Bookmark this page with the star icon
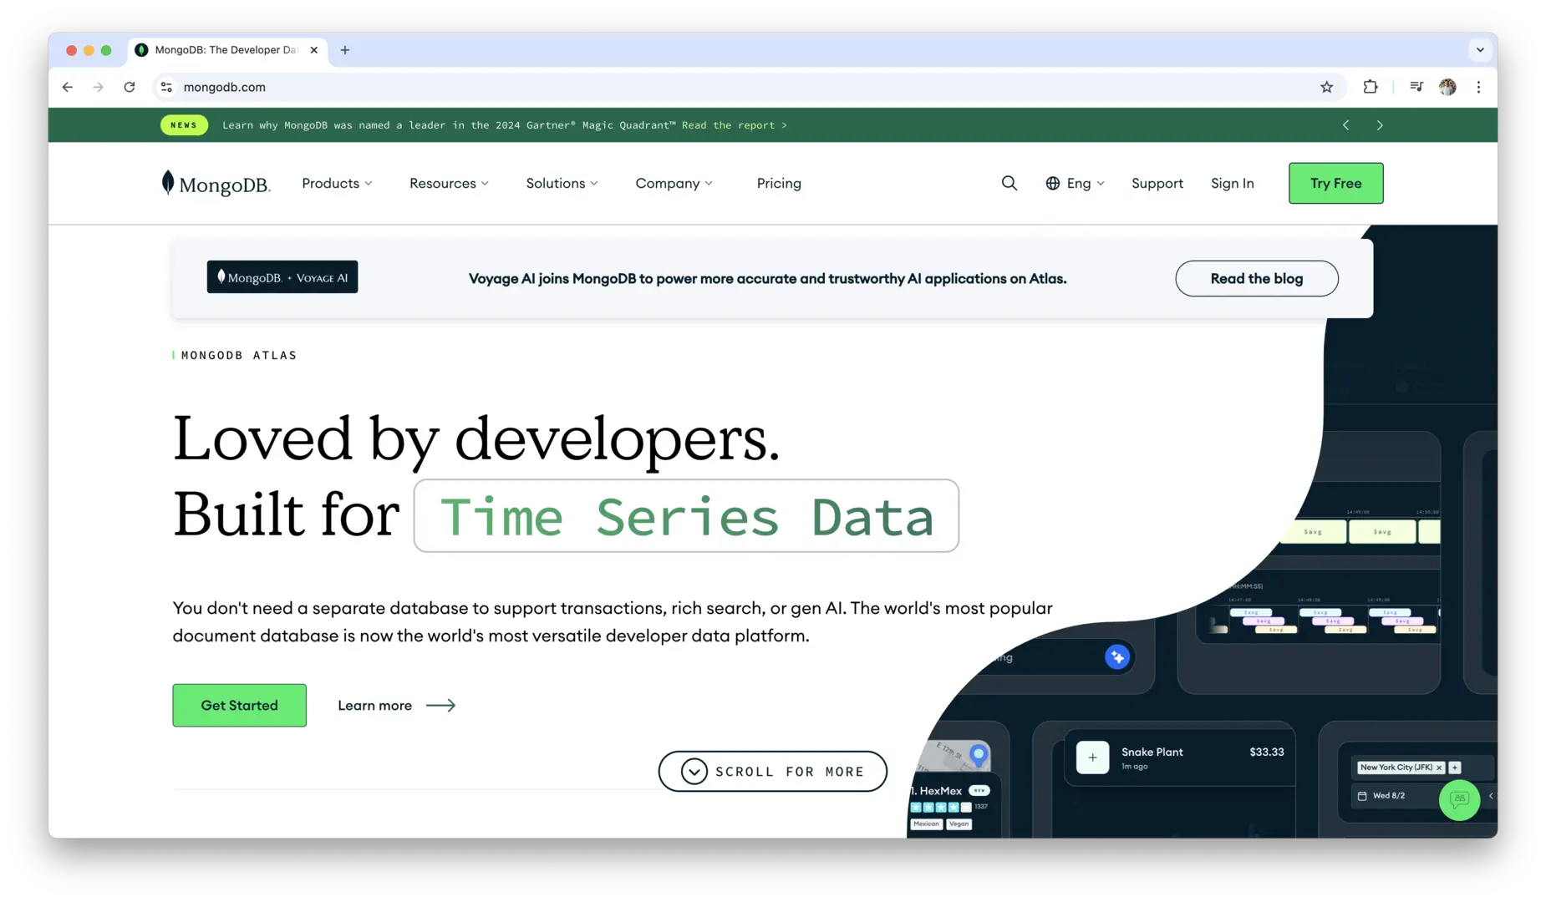The image size is (1546, 902). pyautogui.click(x=1326, y=87)
